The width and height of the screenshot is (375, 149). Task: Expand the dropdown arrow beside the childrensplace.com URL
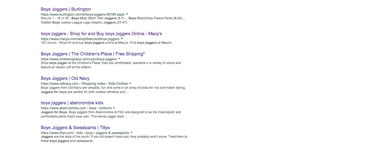(119, 59)
